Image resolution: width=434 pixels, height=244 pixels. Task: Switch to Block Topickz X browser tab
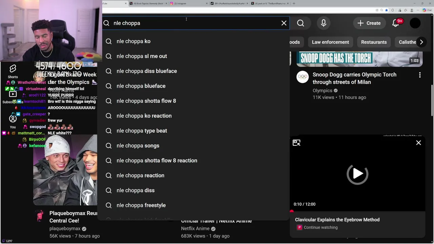(148, 3)
